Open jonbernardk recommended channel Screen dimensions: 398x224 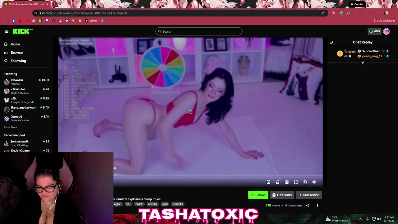[x=26, y=143]
